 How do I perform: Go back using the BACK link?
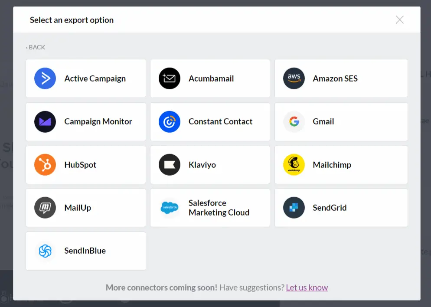click(x=36, y=47)
